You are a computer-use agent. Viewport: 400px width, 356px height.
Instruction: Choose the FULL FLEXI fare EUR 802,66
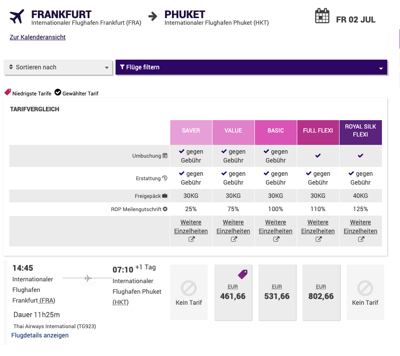pos(321,292)
